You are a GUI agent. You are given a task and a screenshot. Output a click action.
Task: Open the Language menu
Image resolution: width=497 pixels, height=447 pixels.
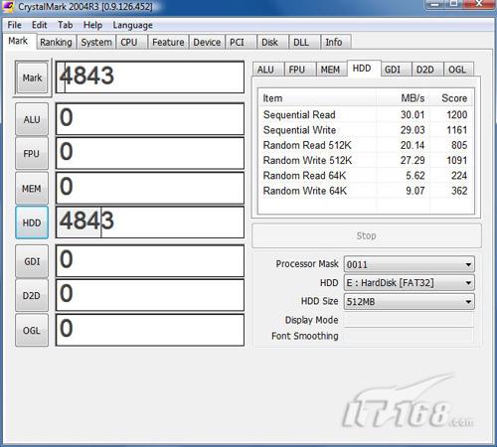point(132,25)
